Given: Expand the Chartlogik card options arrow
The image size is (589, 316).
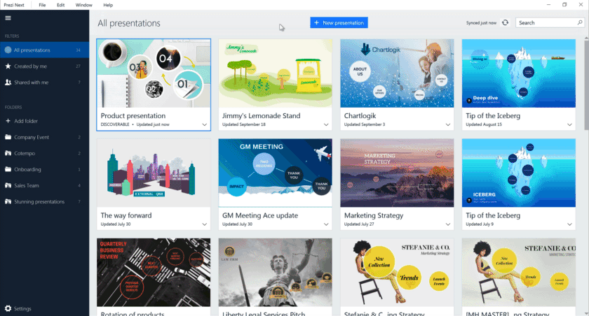Looking at the screenshot, I should pyautogui.click(x=448, y=124).
